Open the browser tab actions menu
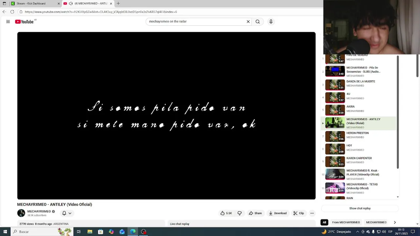The width and height of the screenshot is (420, 236). (4, 4)
